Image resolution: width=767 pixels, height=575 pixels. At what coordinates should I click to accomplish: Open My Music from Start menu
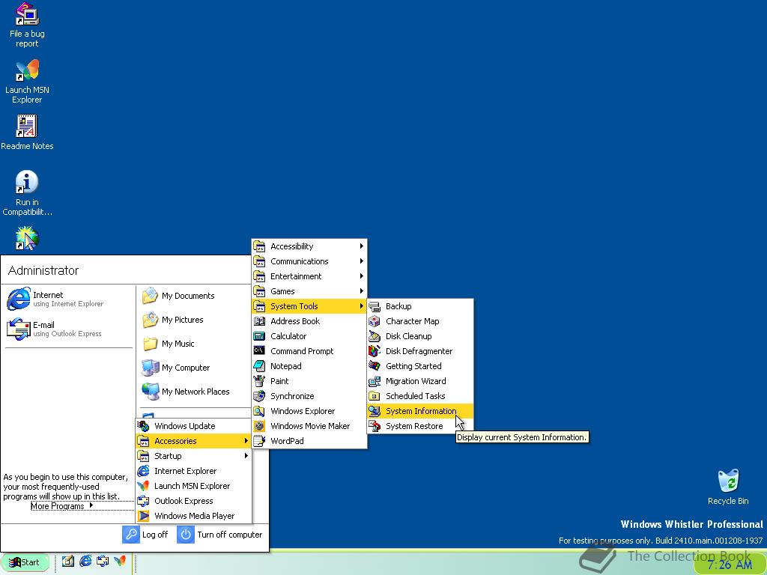point(169,344)
